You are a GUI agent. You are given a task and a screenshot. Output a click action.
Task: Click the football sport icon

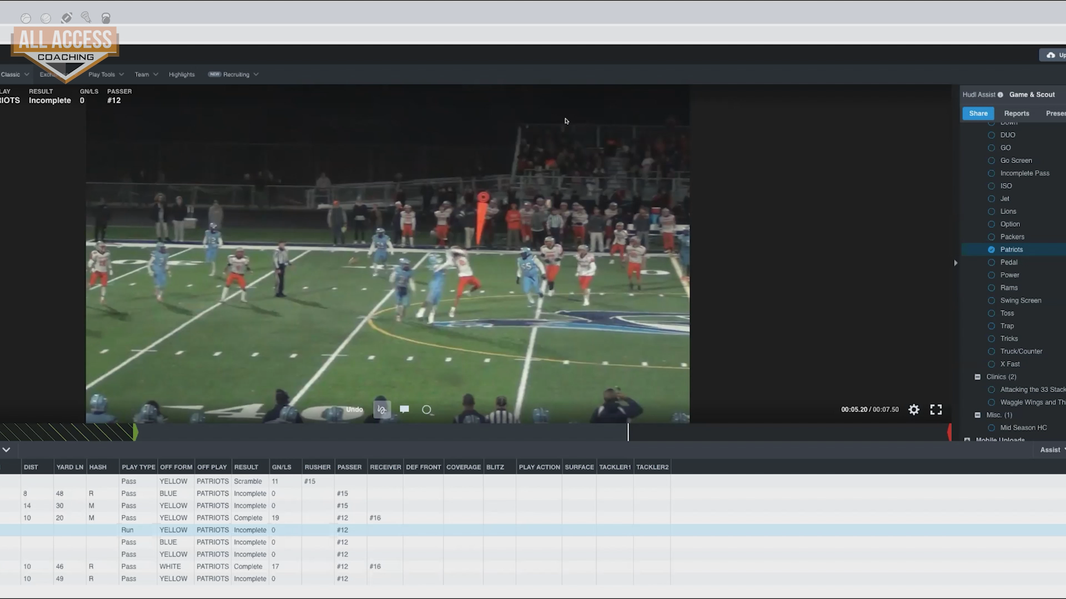click(66, 18)
